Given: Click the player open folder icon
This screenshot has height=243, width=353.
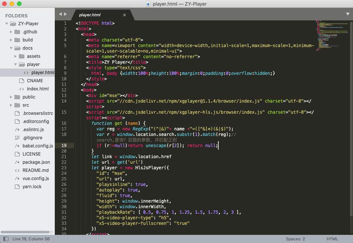Looking at the screenshot, I should (22, 64).
